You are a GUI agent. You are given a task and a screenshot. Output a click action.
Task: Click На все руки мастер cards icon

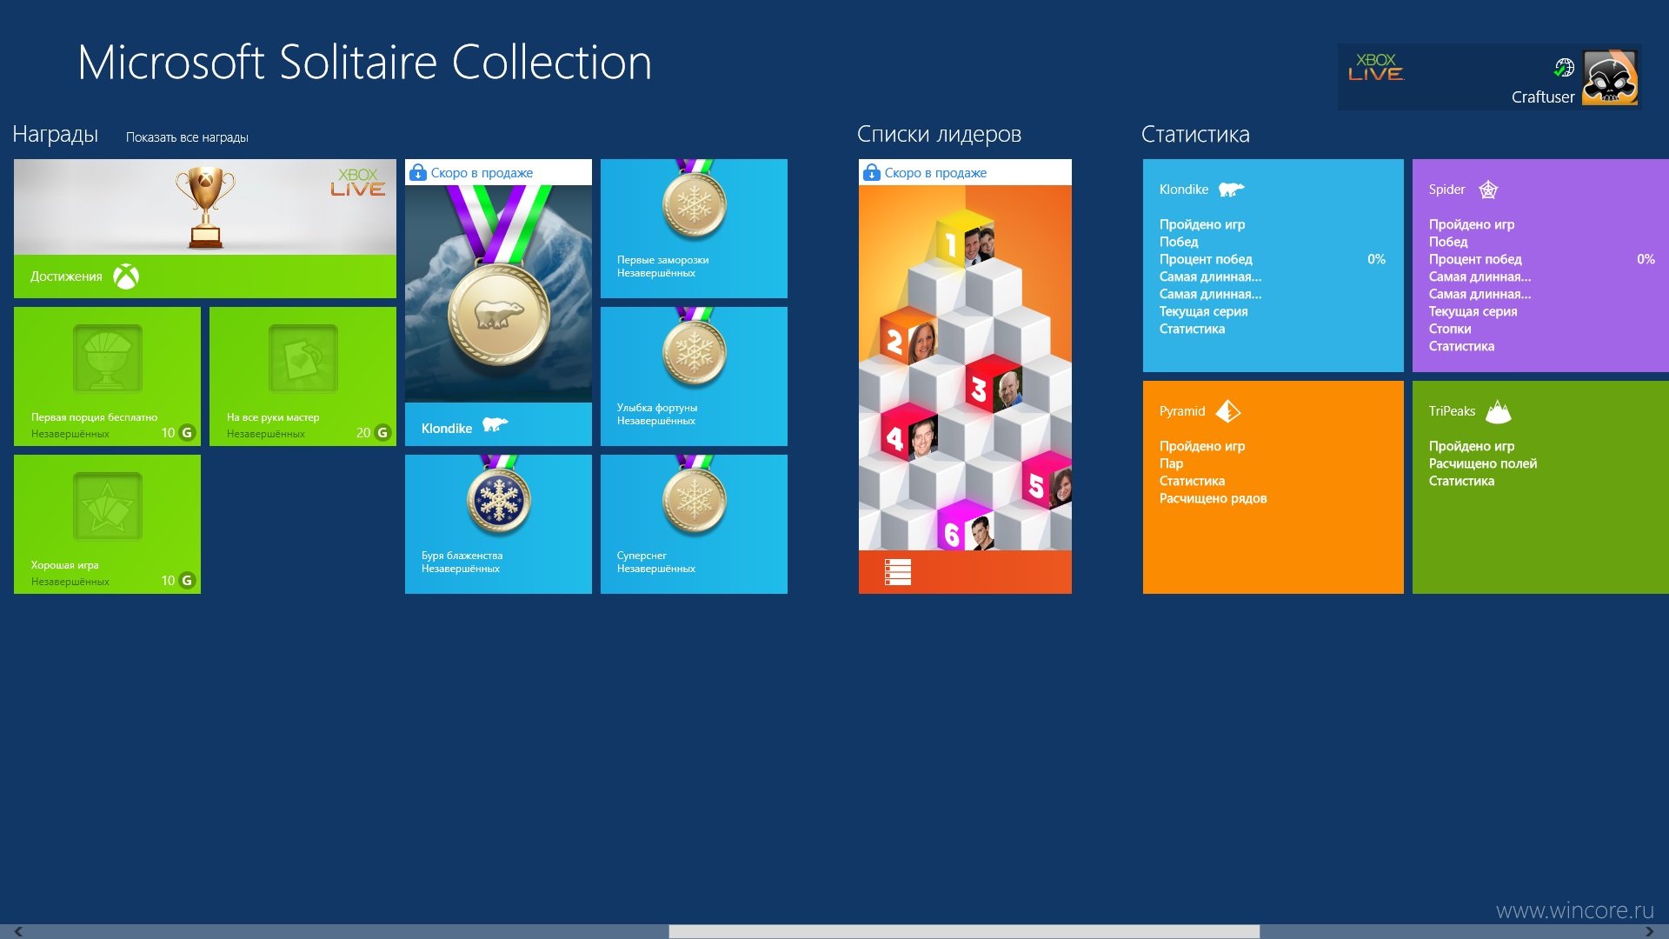(x=303, y=358)
